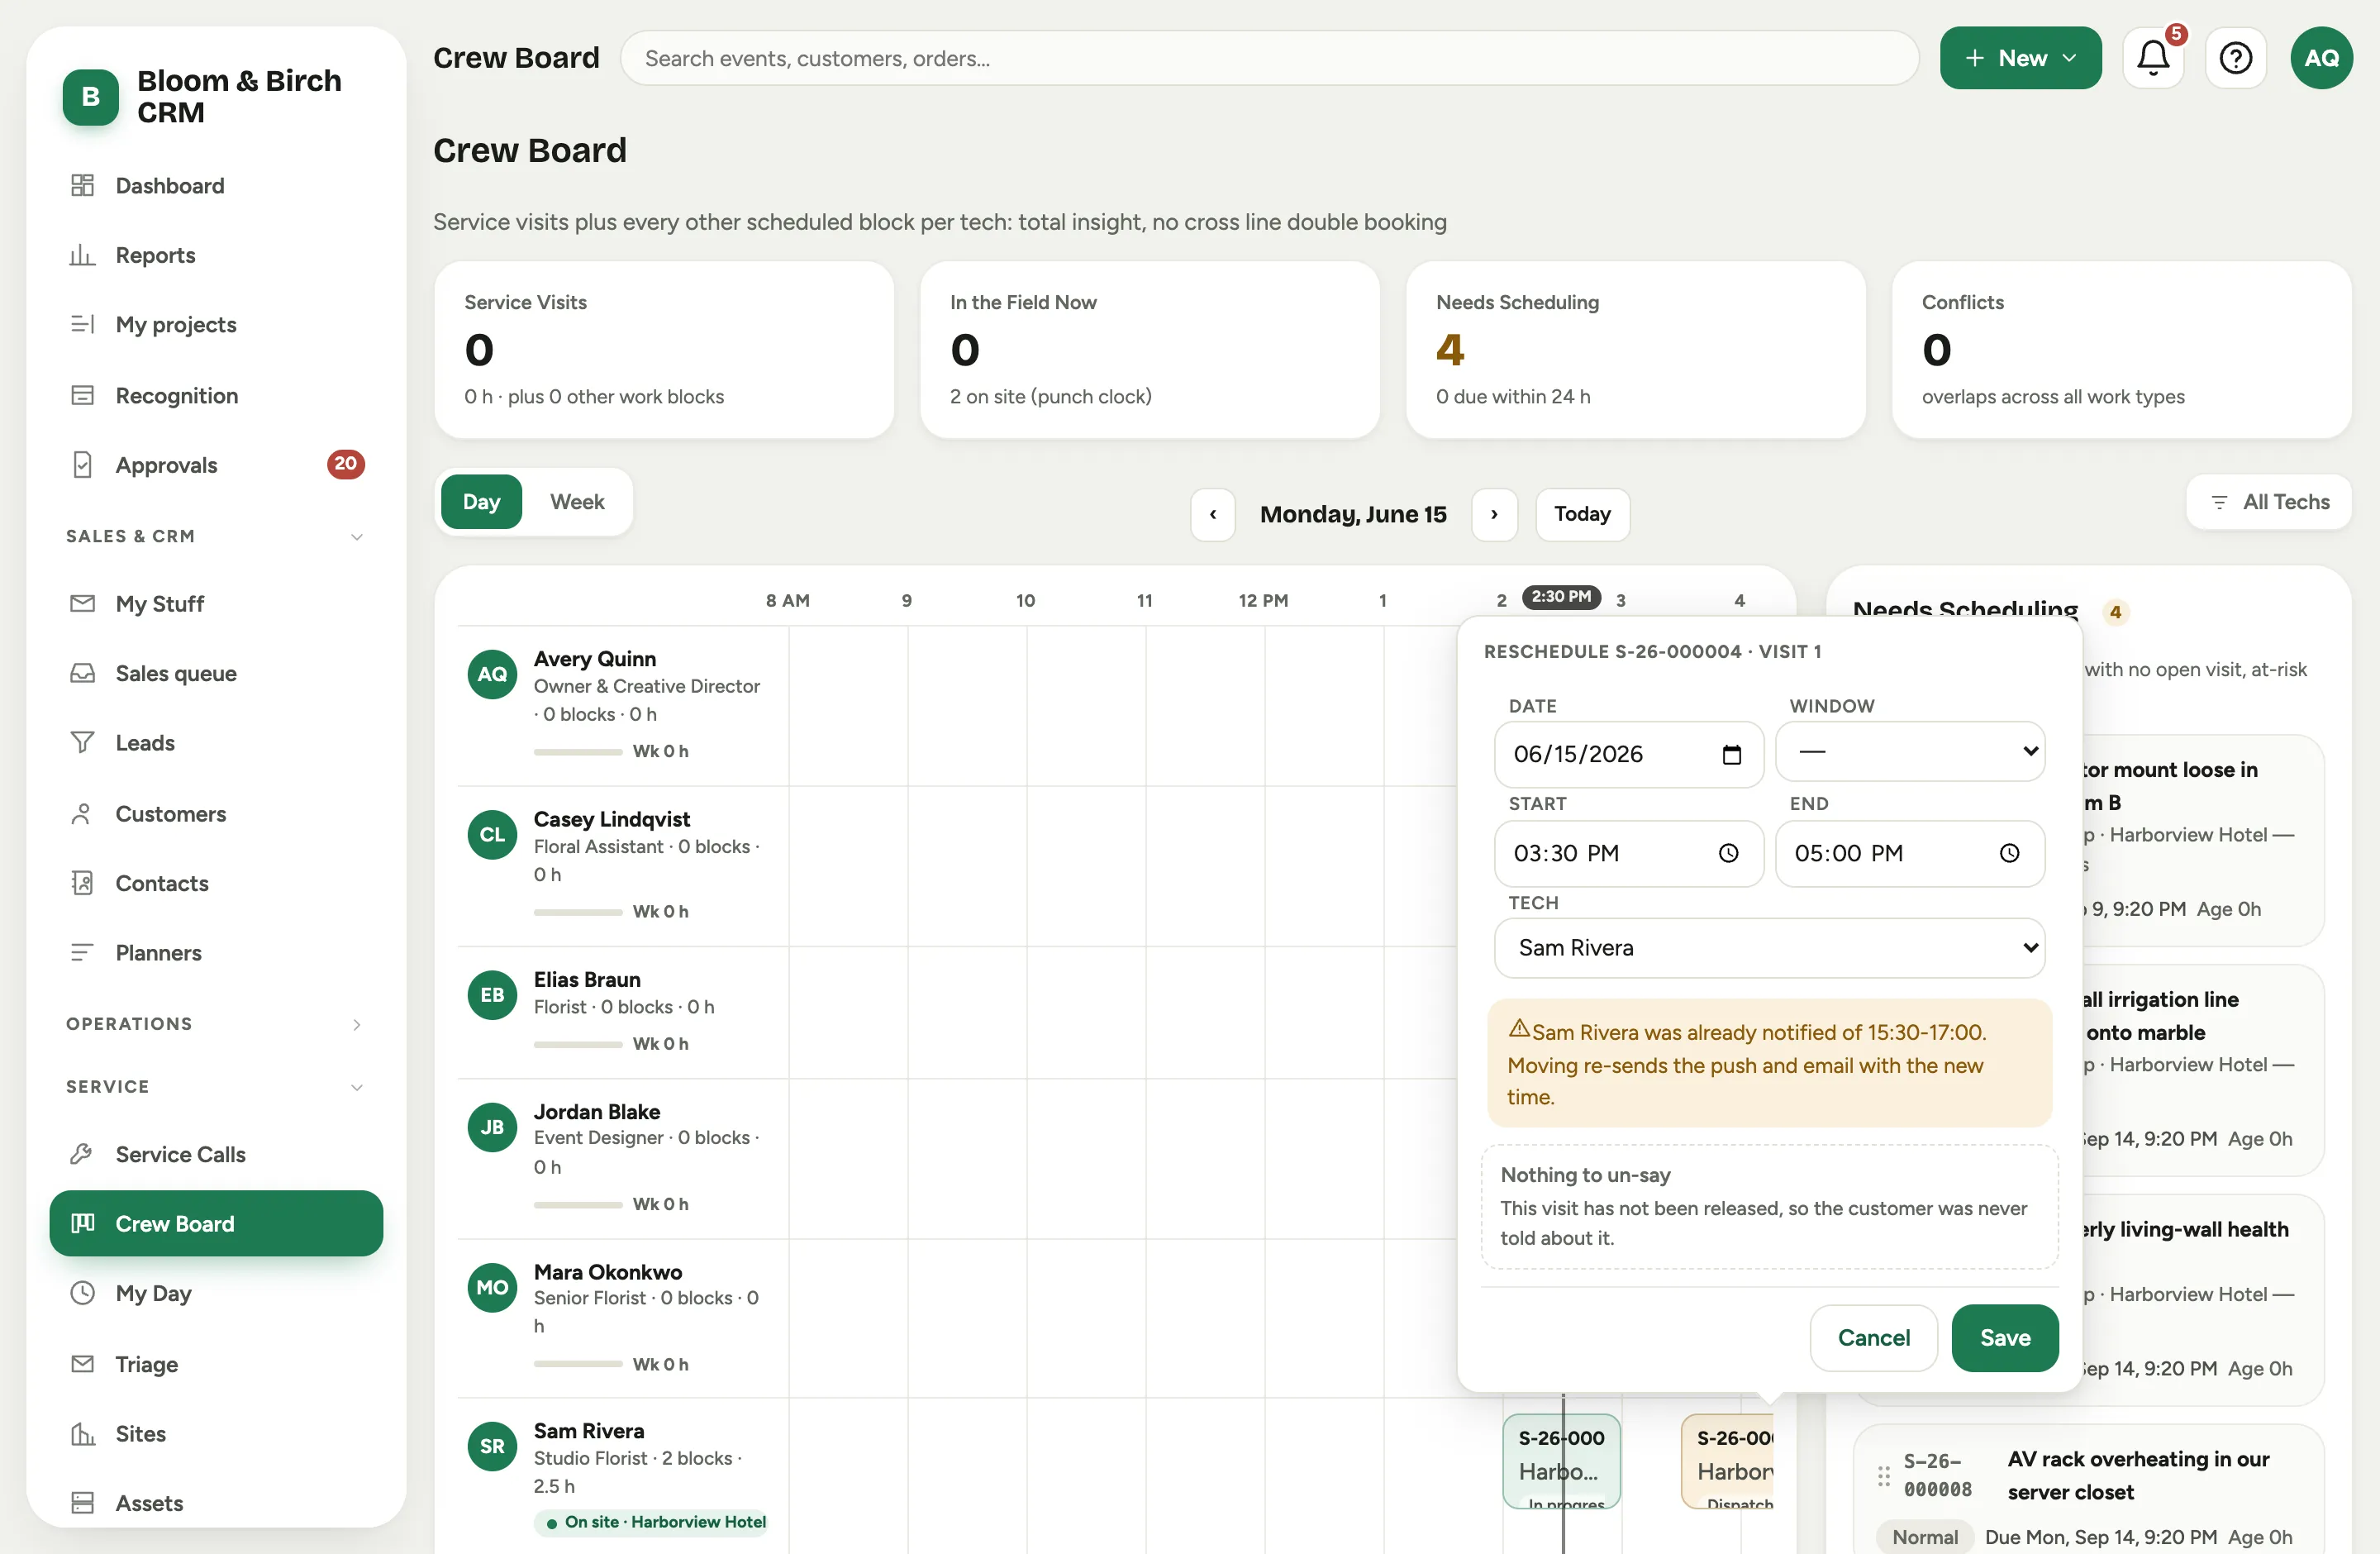The width and height of the screenshot is (2380, 1554).
Task: Click the Customers person icon
Action: coord(82,813)
